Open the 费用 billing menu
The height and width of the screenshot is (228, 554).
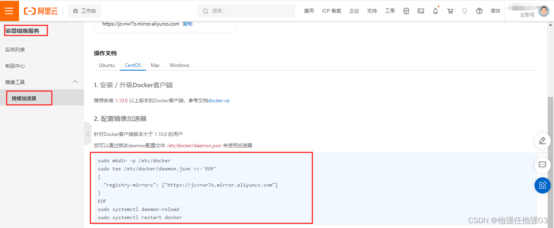tap(309, 11)
